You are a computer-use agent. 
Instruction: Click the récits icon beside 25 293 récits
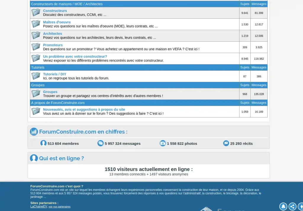(226, 143)
